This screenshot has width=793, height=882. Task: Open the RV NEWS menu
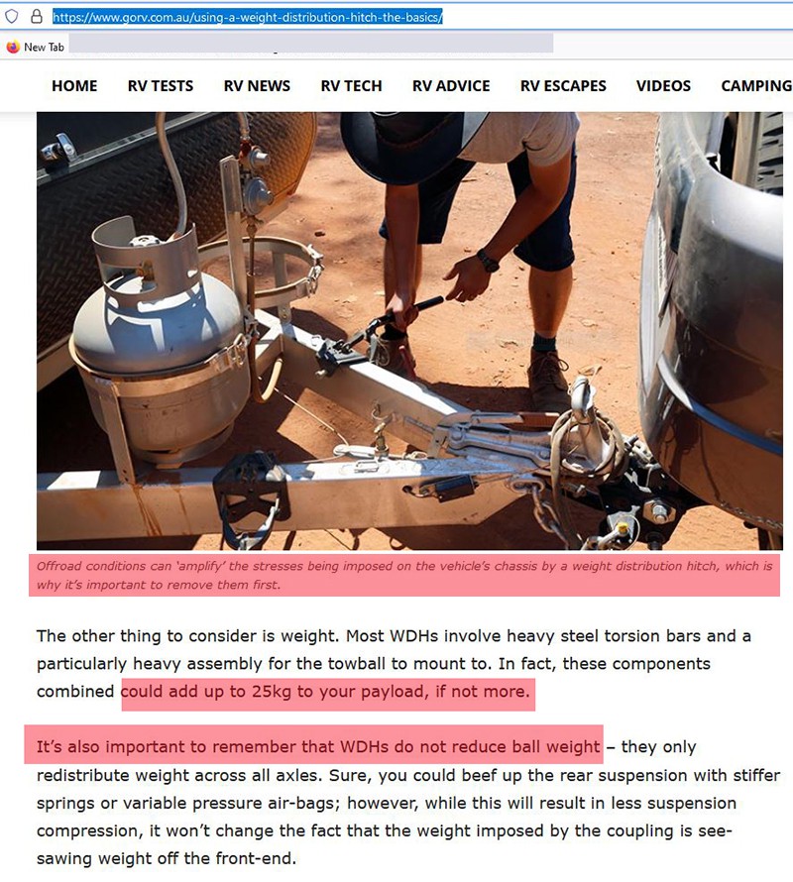click(257, 86)
